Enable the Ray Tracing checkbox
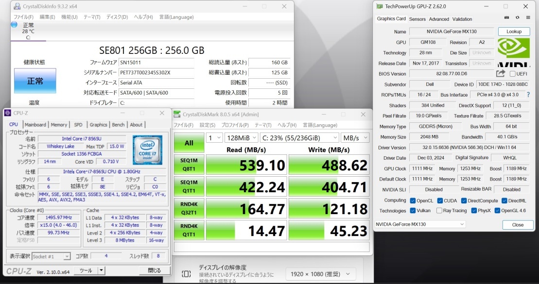Image resolution: width=539 pixels, height=284 pixels. pyautogui.click(x=439, y=211)
